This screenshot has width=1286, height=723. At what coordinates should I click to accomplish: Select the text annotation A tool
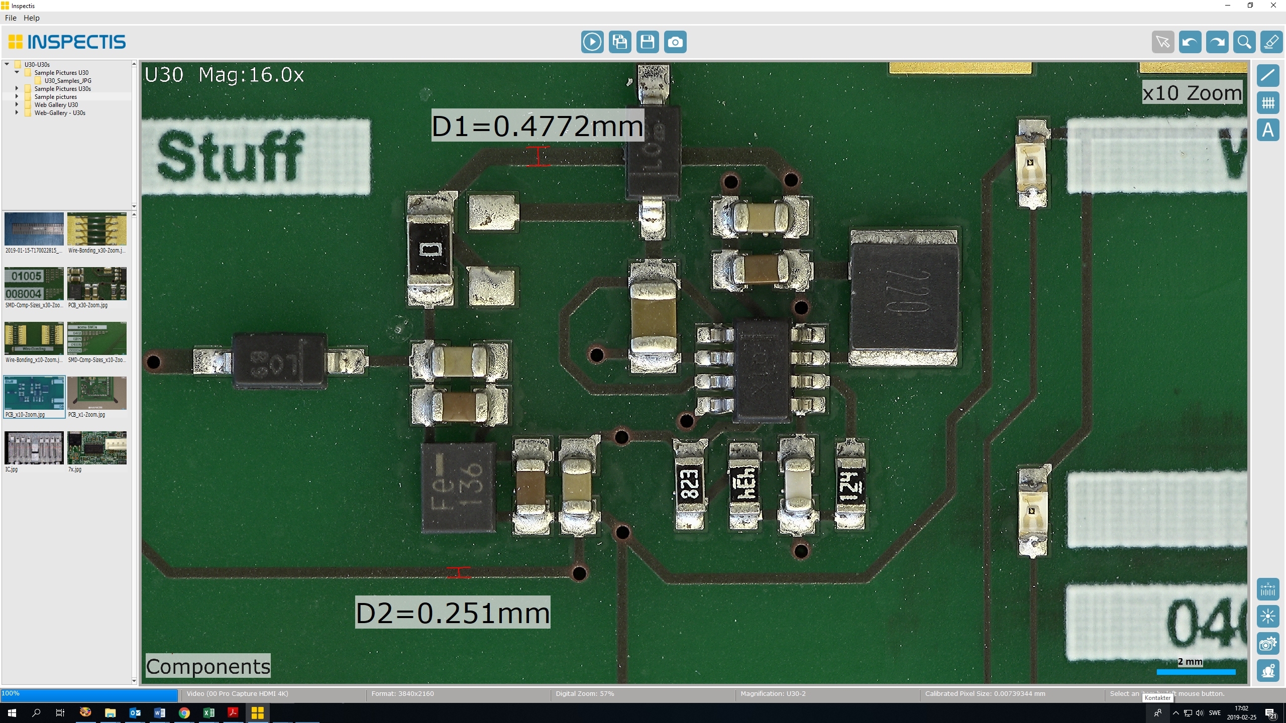[1267, 130]
